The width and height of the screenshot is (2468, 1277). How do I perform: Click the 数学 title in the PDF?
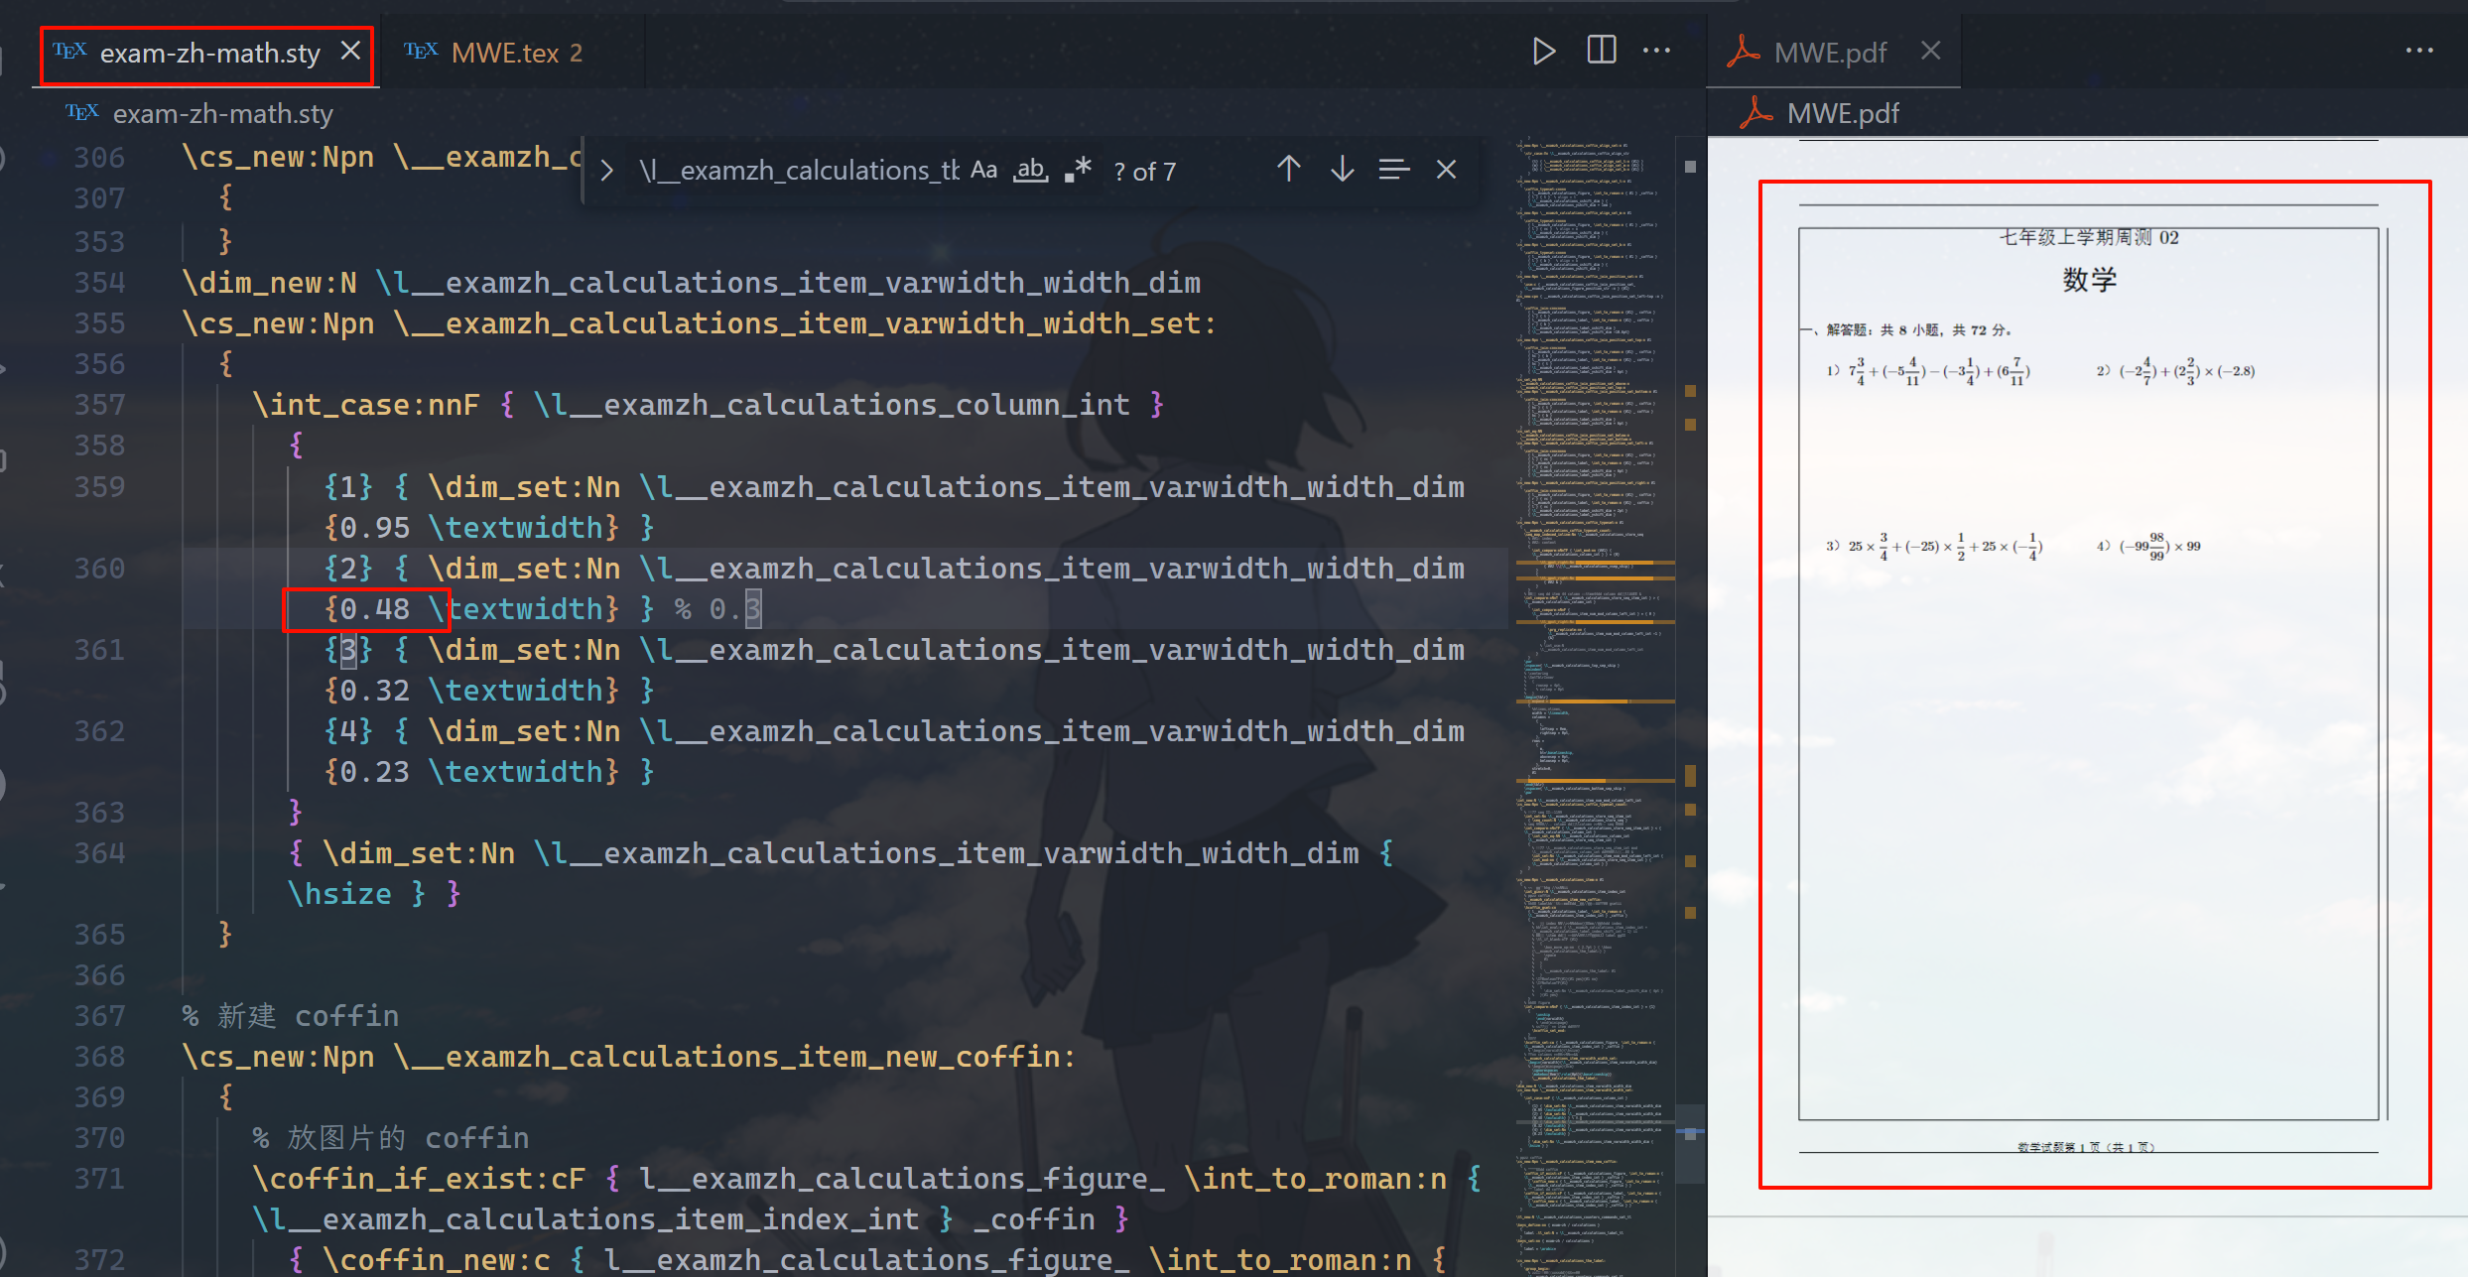(2089, 280)
